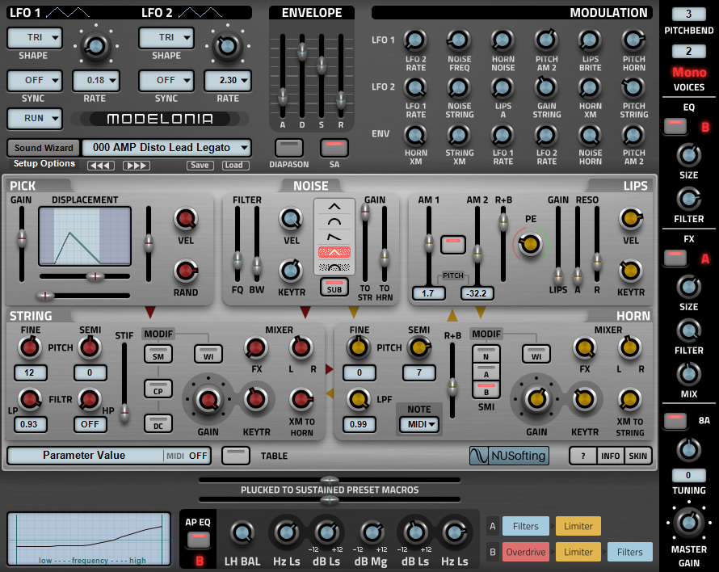The image size is (719, 572).
Task: Toggle the AP EQ switch
Action: click(198, 540)
